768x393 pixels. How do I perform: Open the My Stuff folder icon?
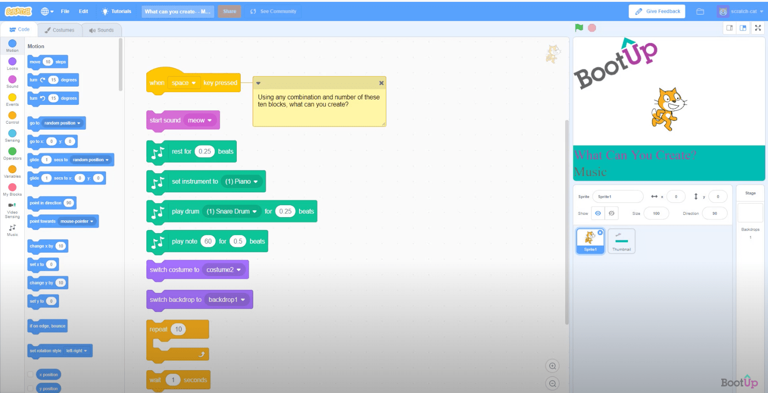tap(700, 11)
